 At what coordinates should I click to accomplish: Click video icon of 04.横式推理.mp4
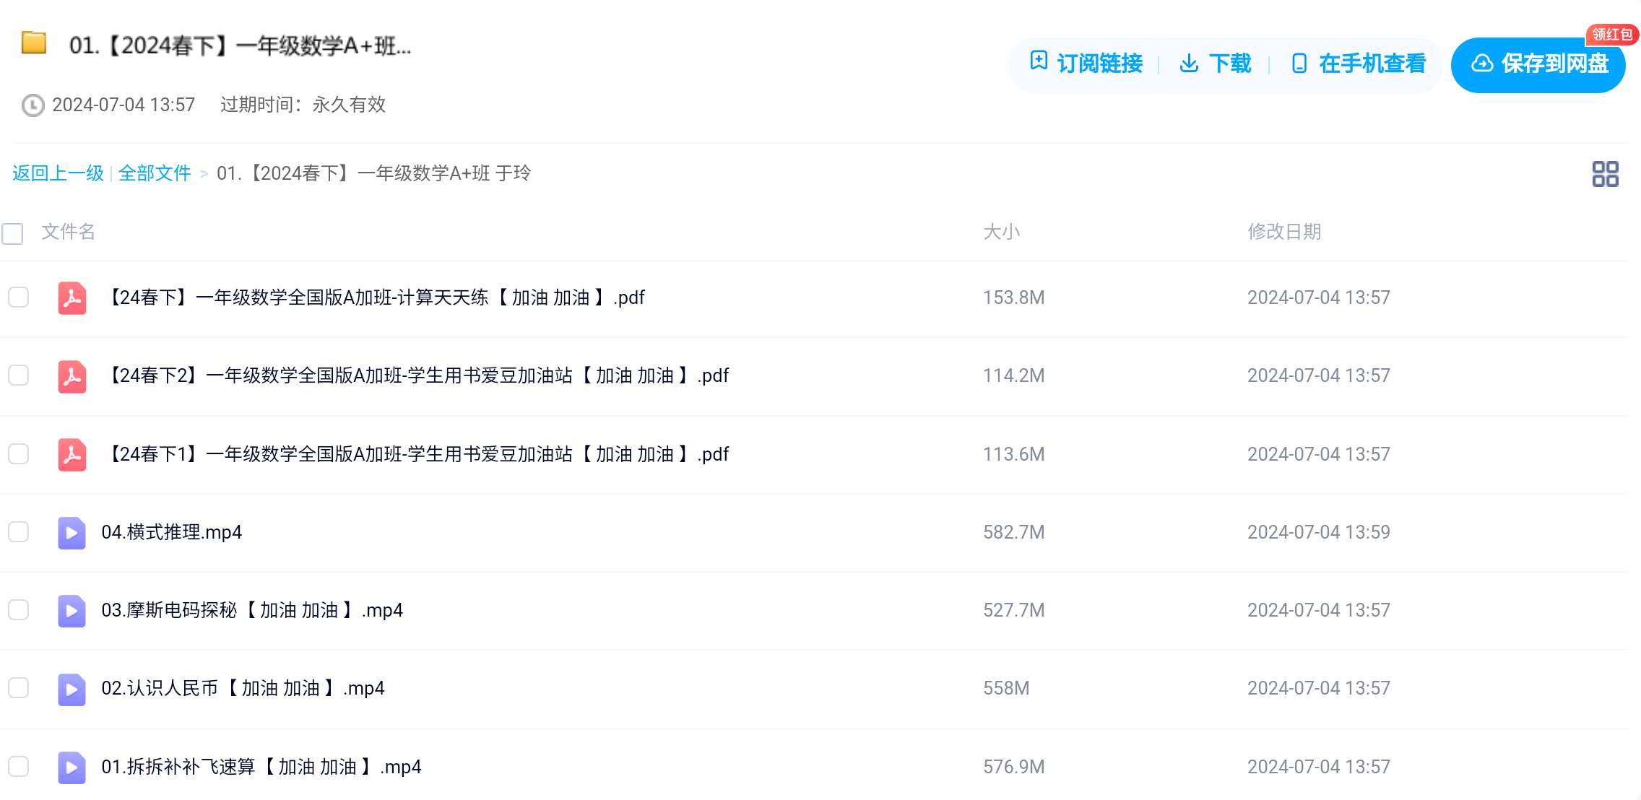pos(72,533)
